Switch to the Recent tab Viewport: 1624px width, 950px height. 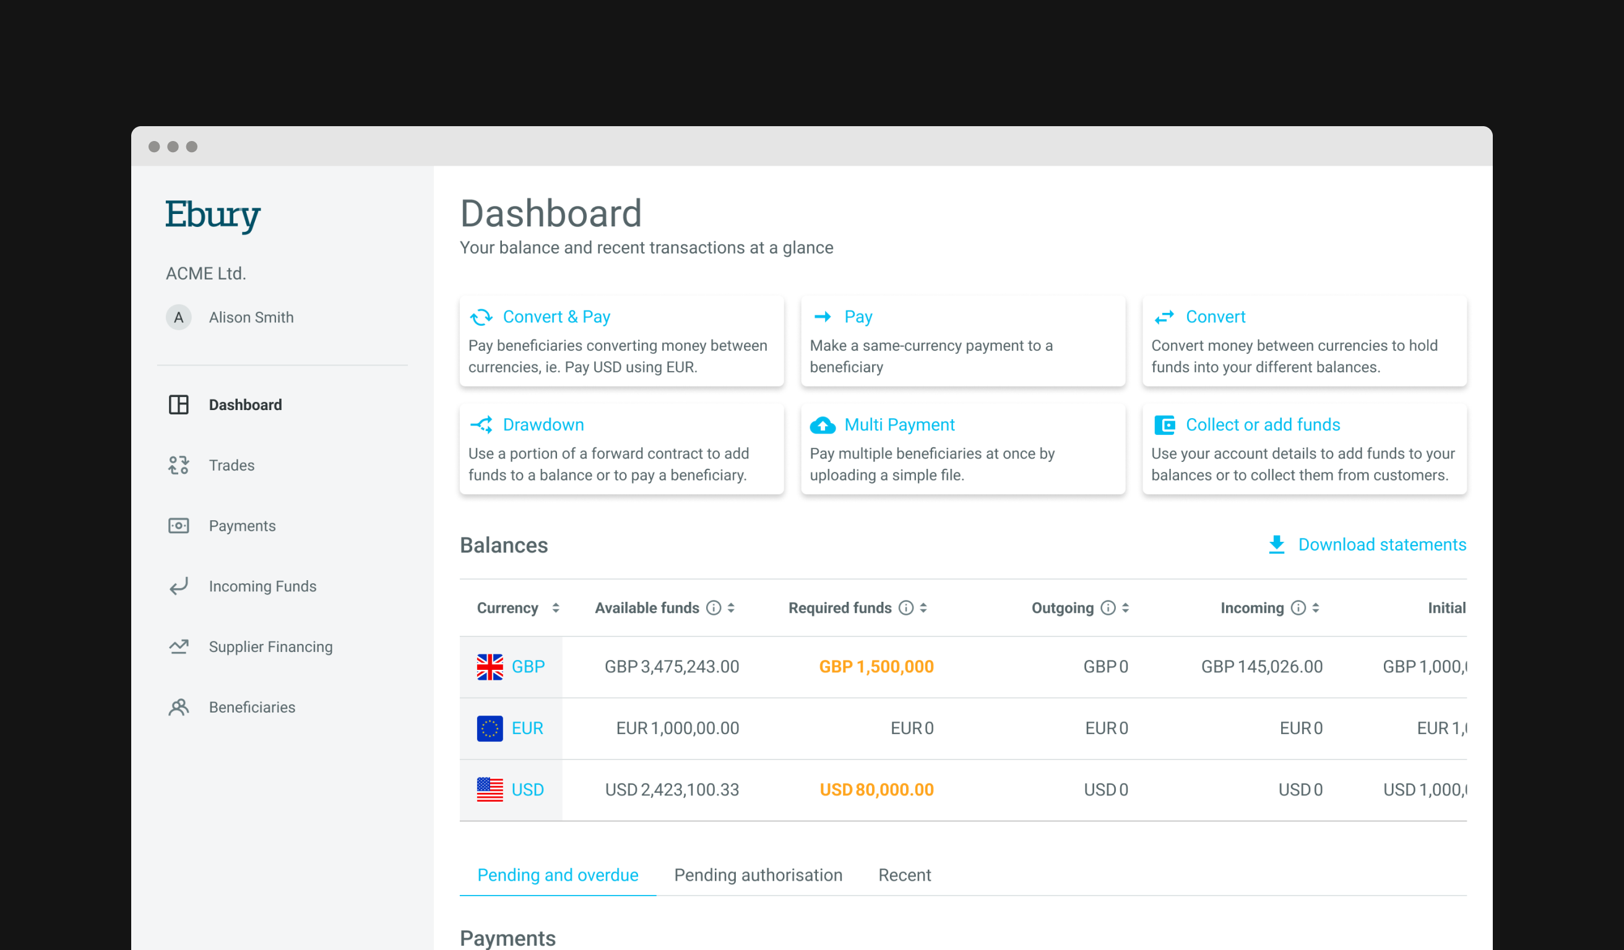pyautogui.click(x=904, y=875)
